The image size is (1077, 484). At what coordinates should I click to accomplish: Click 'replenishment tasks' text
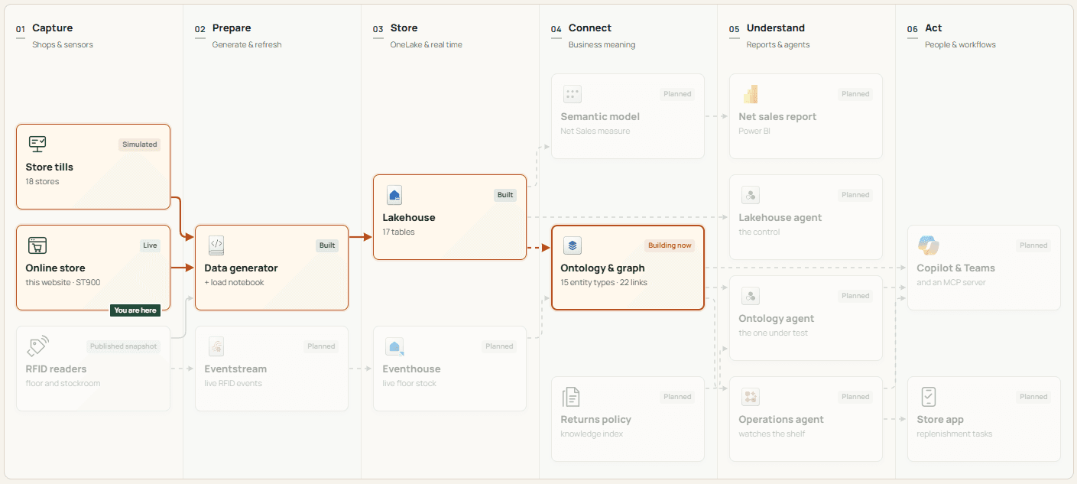(x=955, y=434)
